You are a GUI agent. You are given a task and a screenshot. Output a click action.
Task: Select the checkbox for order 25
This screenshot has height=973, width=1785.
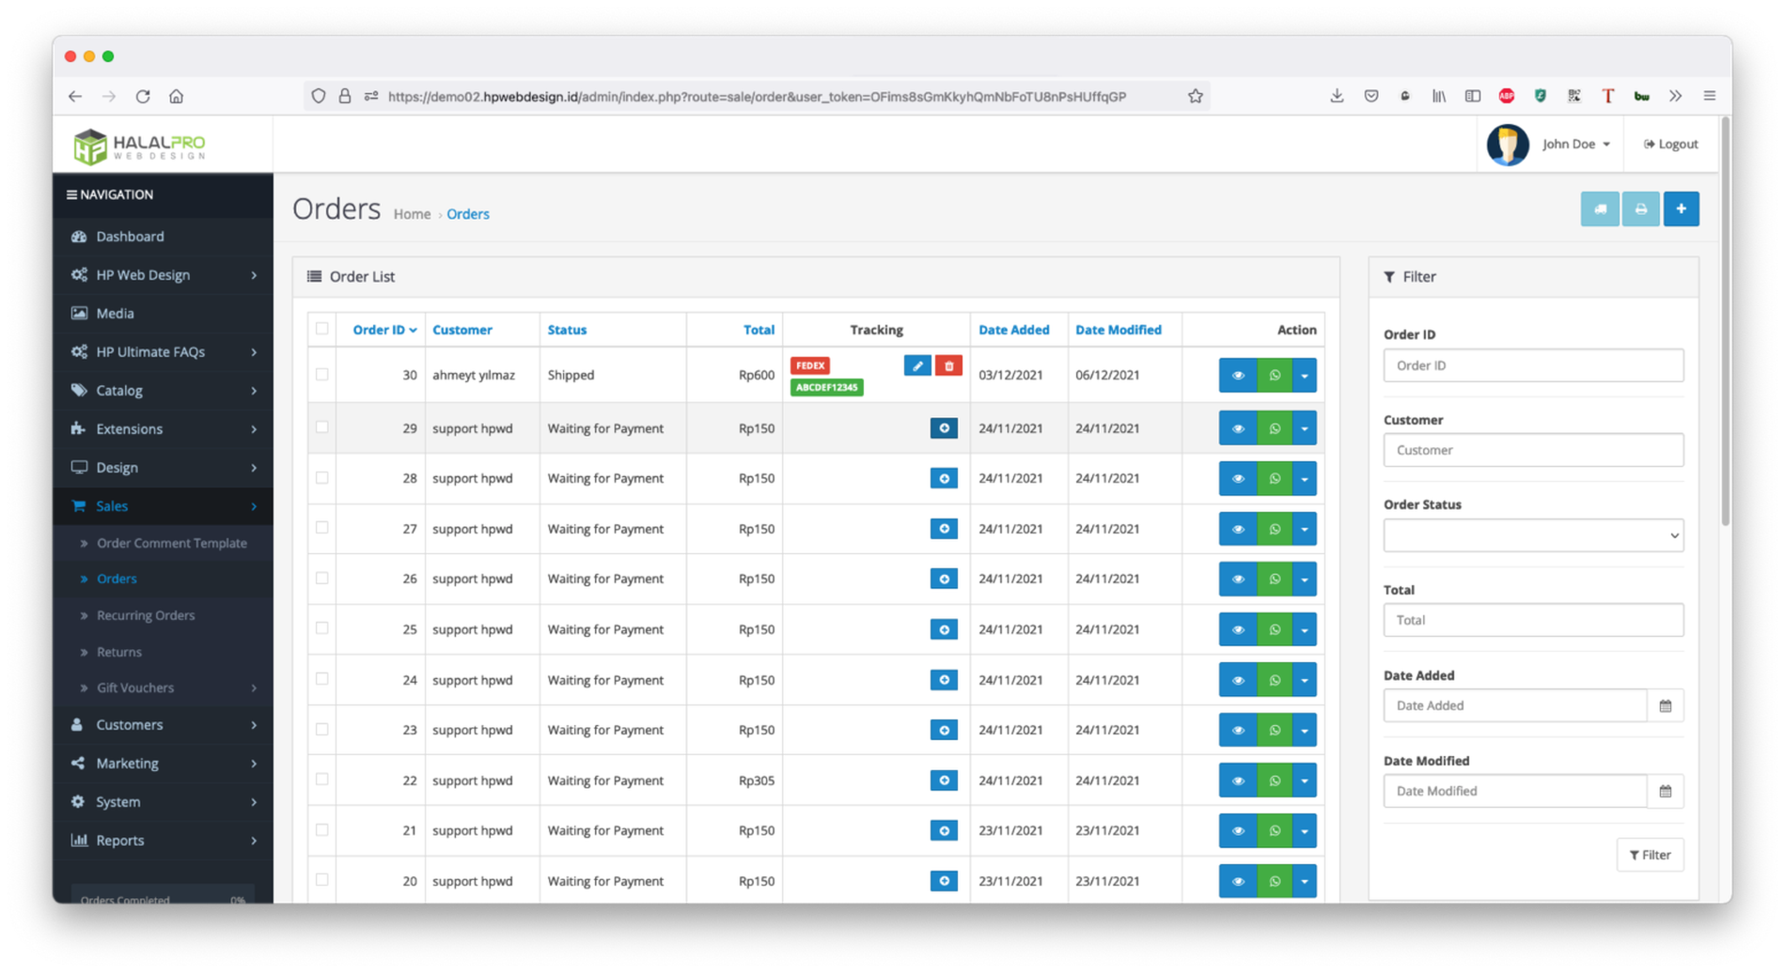322,628
